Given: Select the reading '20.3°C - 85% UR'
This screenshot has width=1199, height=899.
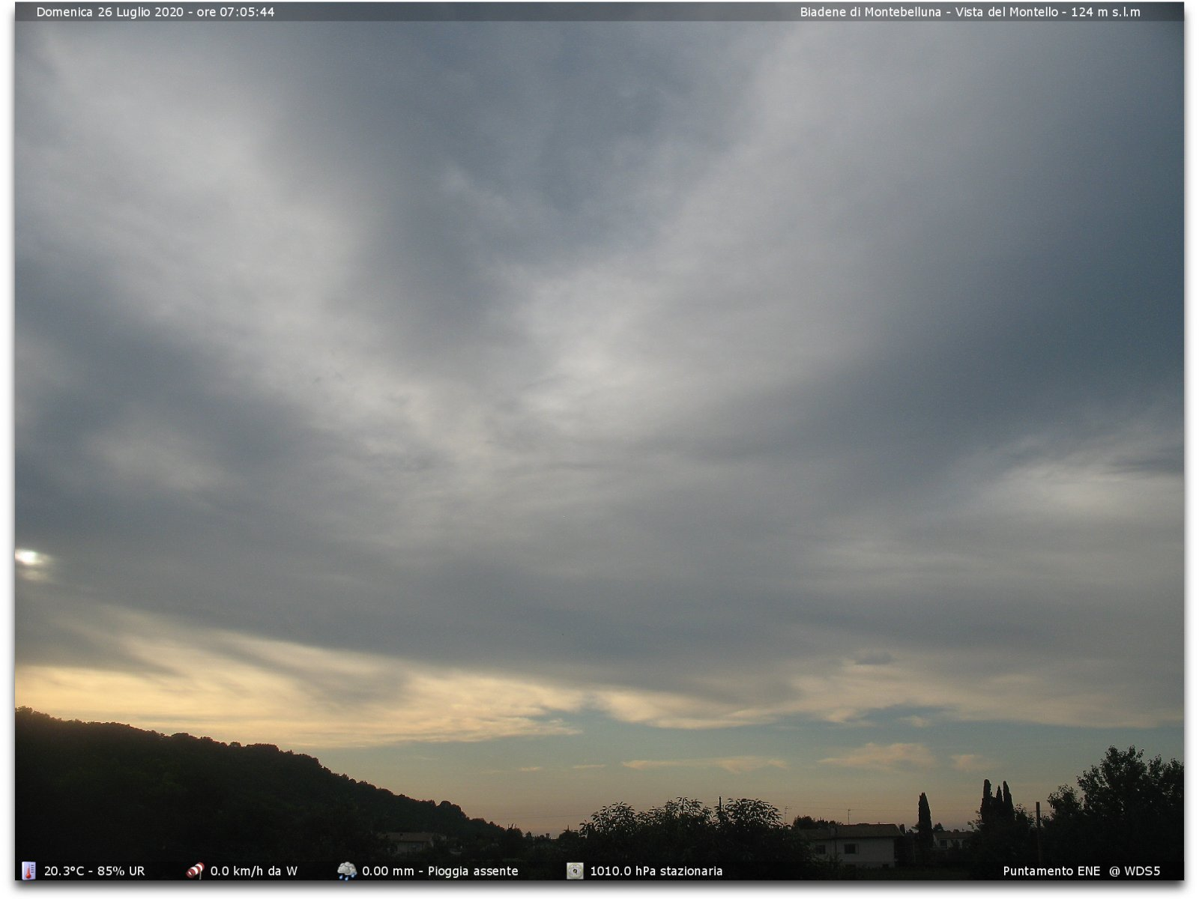Looking at the screenshot, I should pyautogui.click(x=94, y=871).
